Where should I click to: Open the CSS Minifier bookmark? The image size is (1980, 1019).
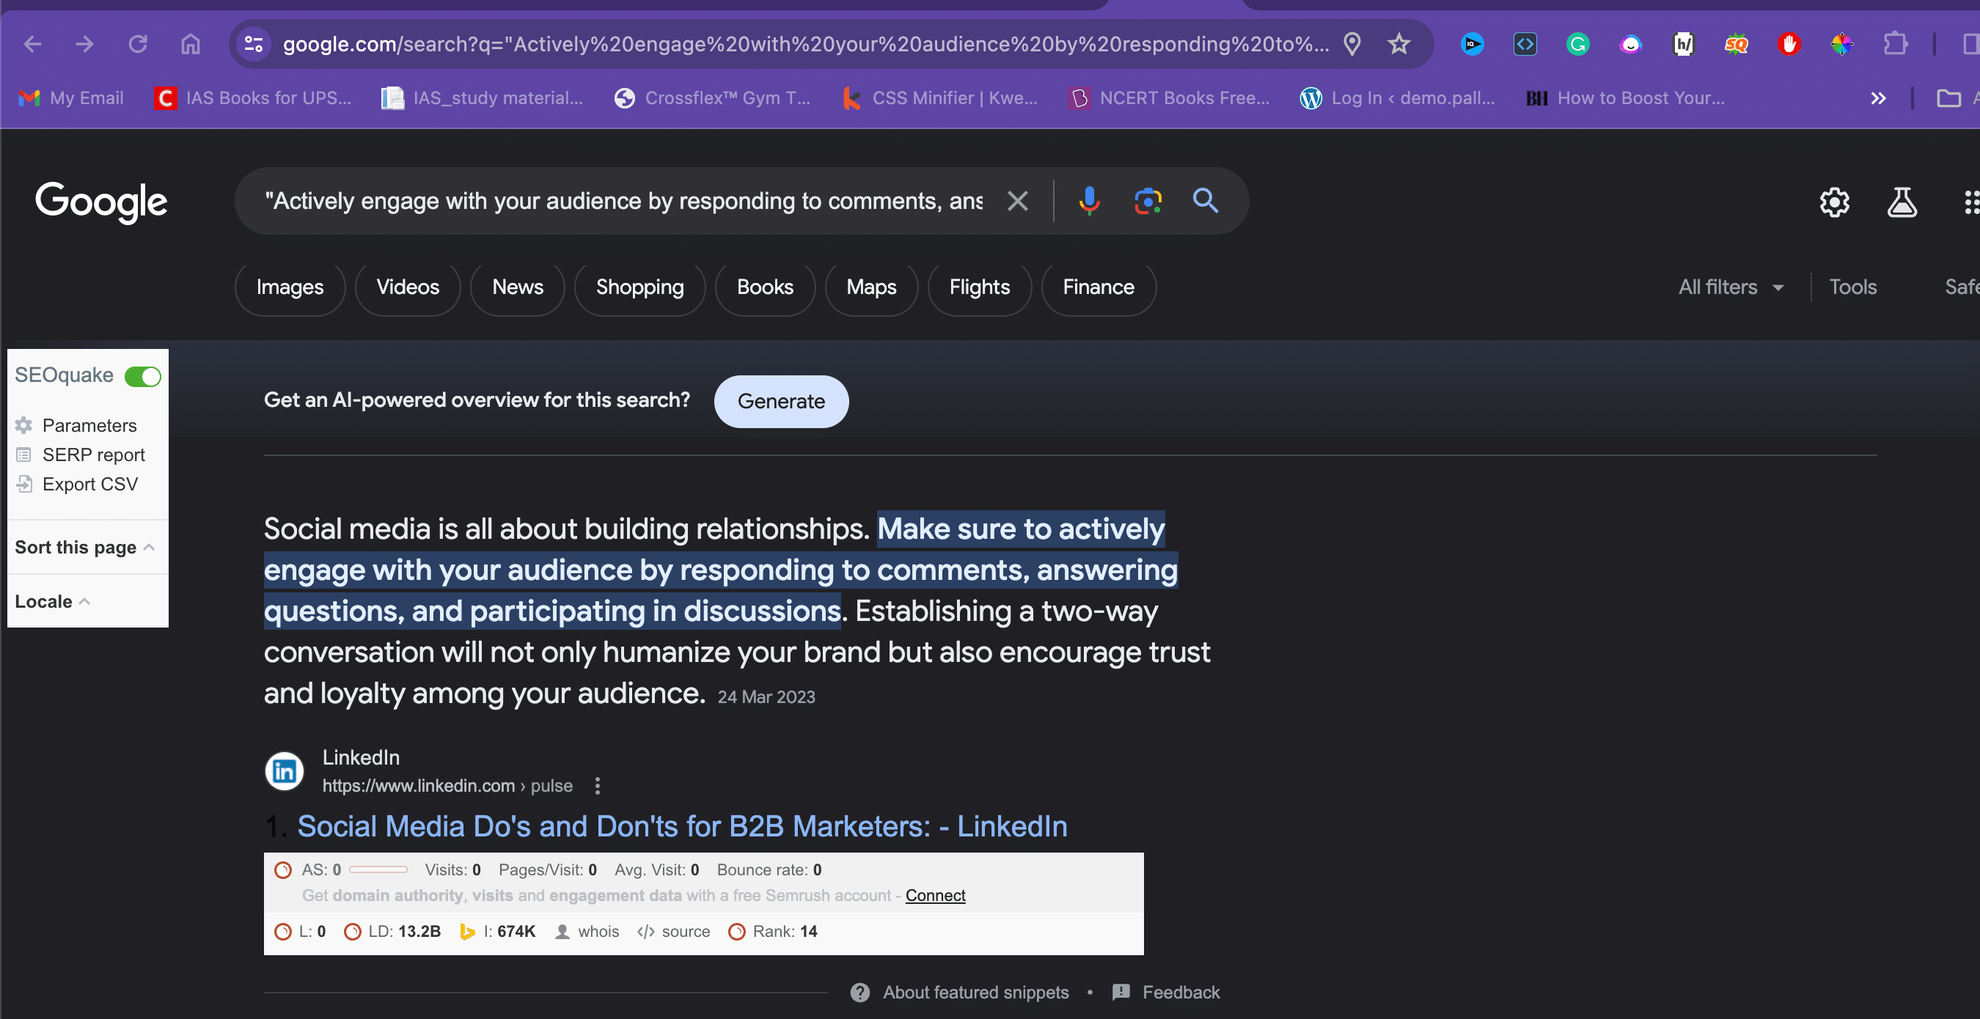point(941,98)
